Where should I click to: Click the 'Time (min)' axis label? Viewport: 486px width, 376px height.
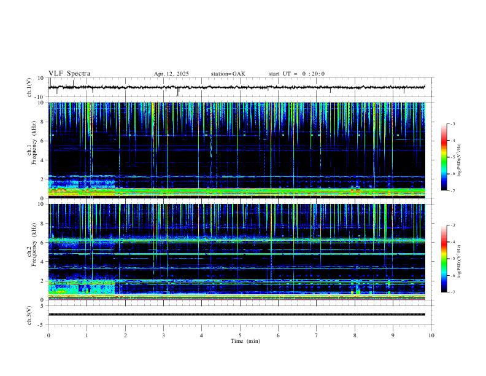(x=245, y=341)
